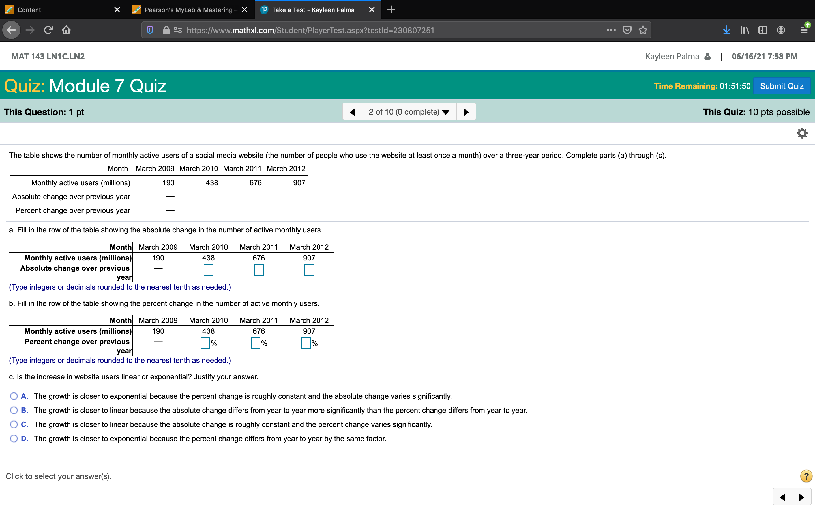Open quiz settings gear icon
This screenshot has width=815, height=509.
pyautogui.click(x=802, y=133)
